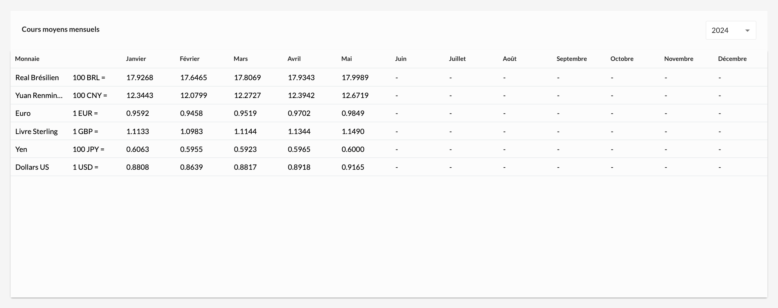Select the Yen currency name
Image resolution: width=778 pixels, height=308 pixels.
click(21, 149)
